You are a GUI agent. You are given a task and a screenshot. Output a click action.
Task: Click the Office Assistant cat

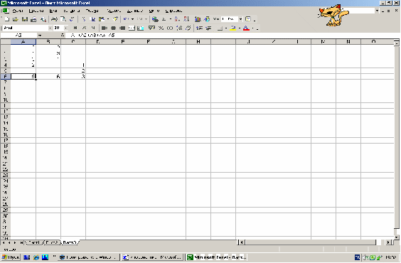333,16
